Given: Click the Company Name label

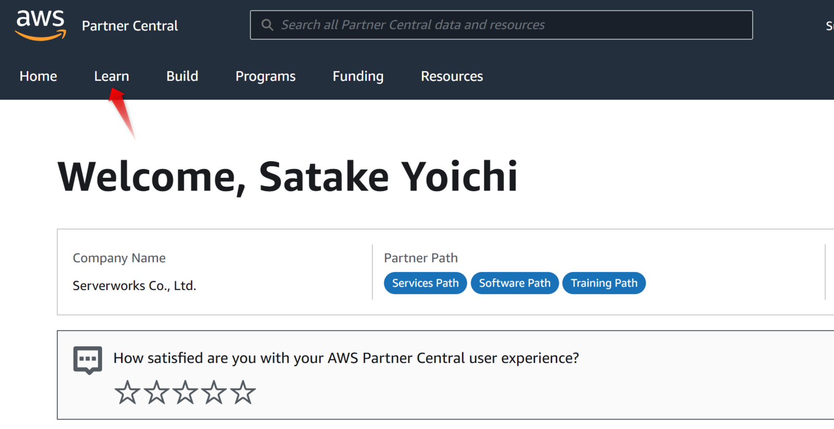Looking at the screenshot, I should [119, 258].
